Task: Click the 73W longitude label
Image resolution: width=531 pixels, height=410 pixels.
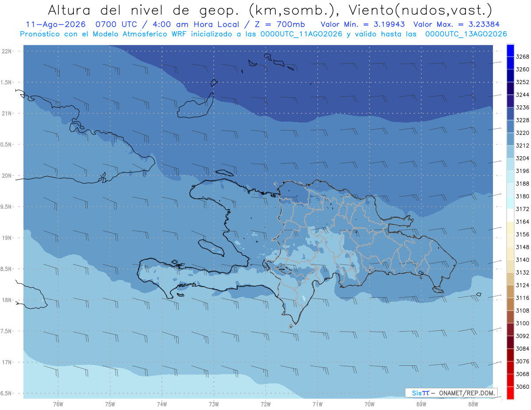Action: tap(214, 404)
